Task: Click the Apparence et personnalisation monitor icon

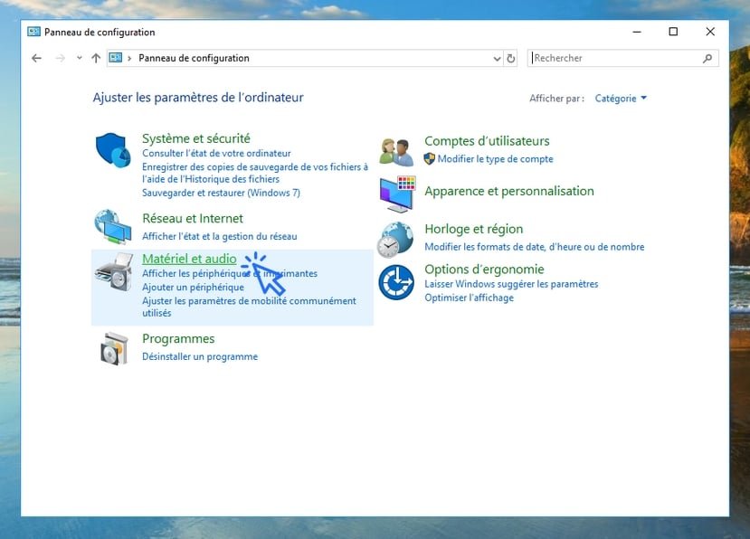Action: click(397, 194)
